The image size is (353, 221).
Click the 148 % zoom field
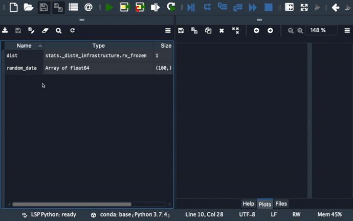321,30
